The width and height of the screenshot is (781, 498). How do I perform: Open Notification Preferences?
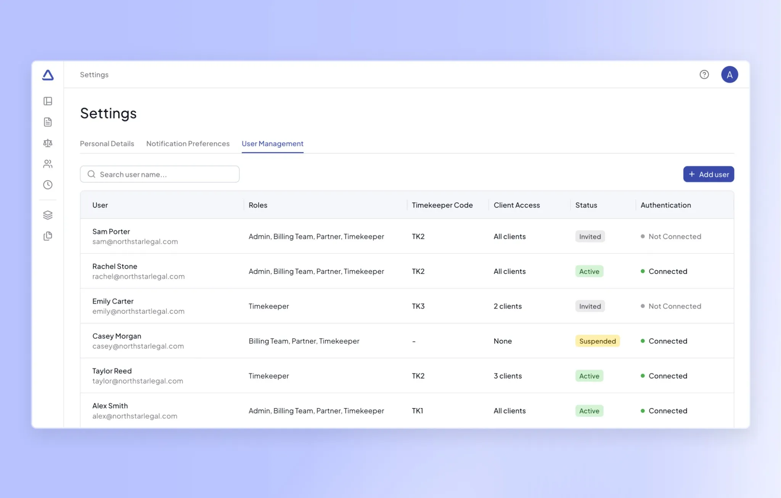point(188,144)
